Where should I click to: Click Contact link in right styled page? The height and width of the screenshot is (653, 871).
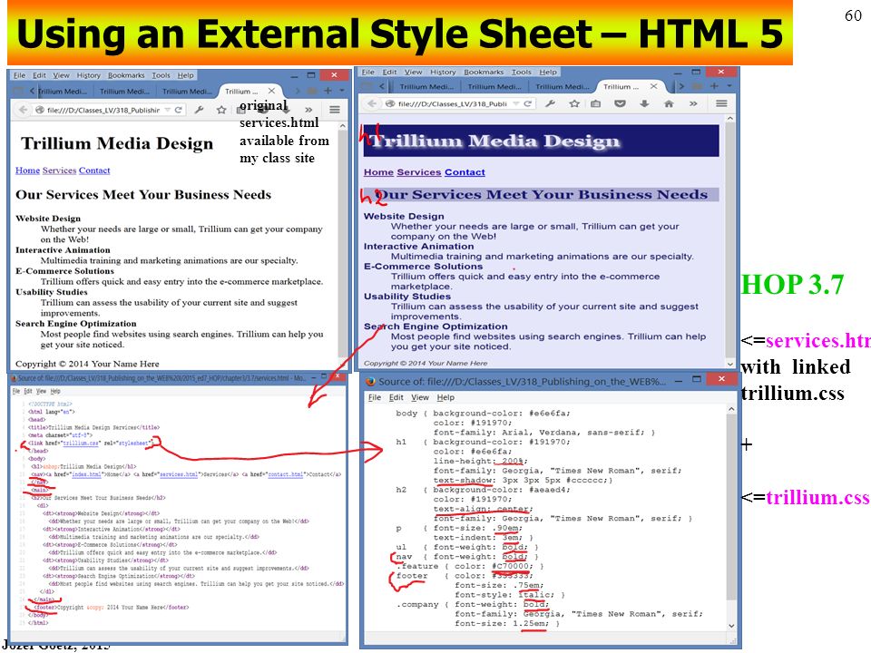[465, 172]
